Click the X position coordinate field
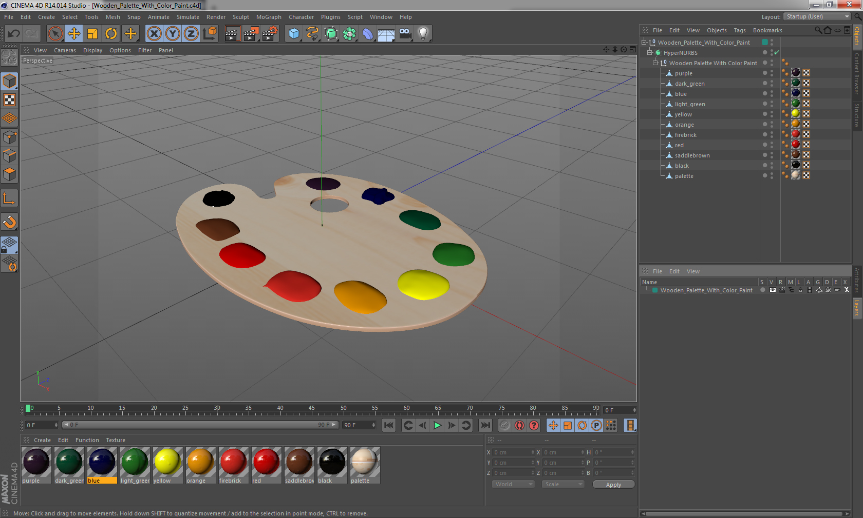This screenshot has height=518, width=863. [x=513, y=452]
